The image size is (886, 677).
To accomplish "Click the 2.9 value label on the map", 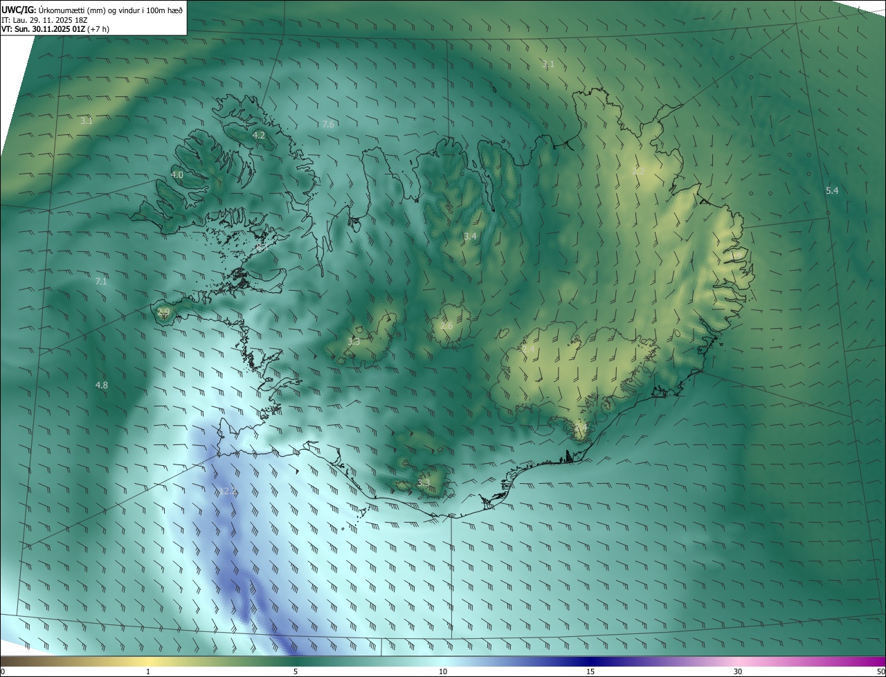I will (164, 313).
